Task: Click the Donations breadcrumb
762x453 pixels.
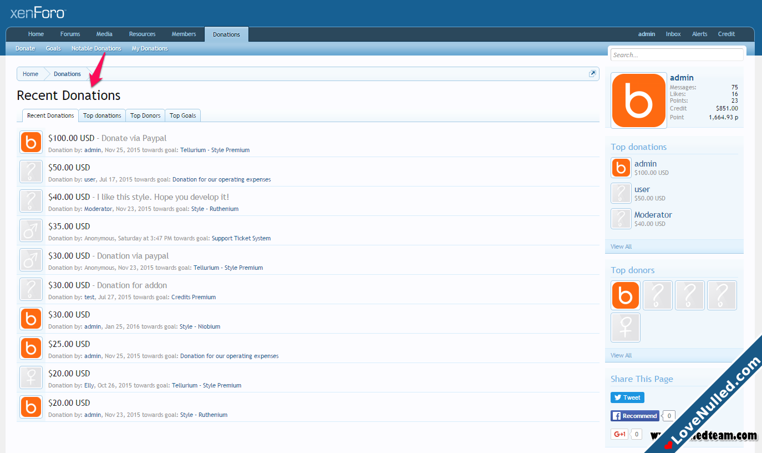Action: click(x=67, y=74)
